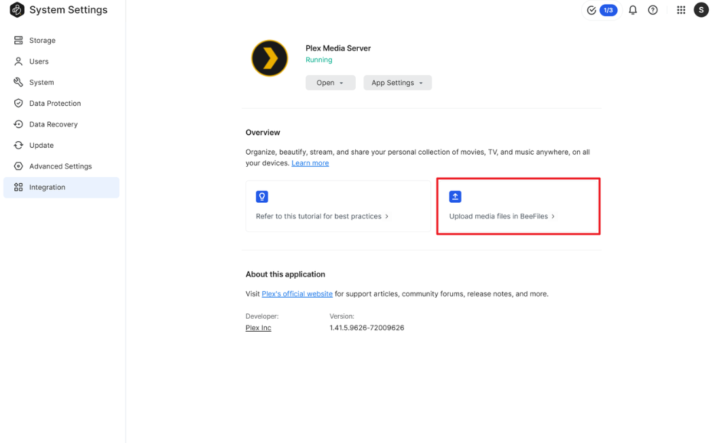This screenshot has height=443, width=715.
Task: Click the Data Protection shield icon
Action: coord(18,104)
